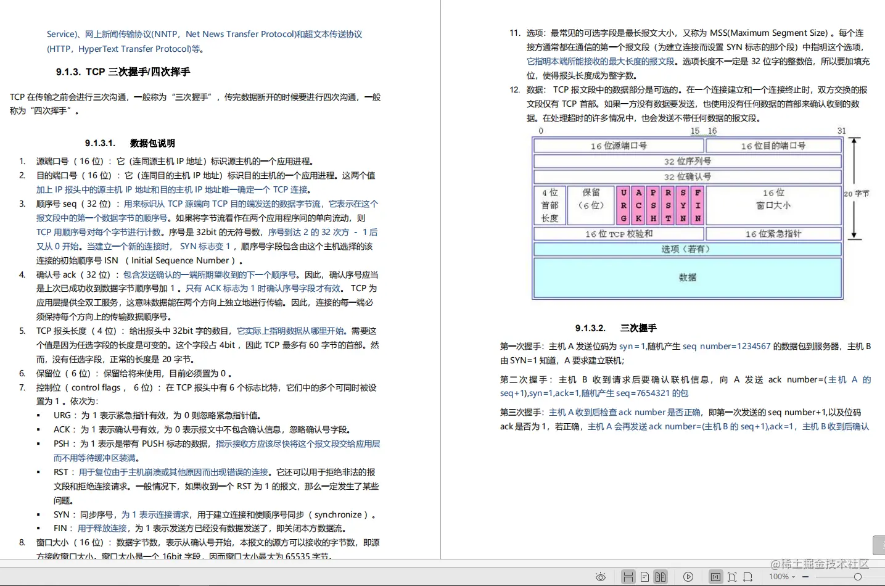Fit the whole page in the window
885x586 pixels.
point(732,576)
